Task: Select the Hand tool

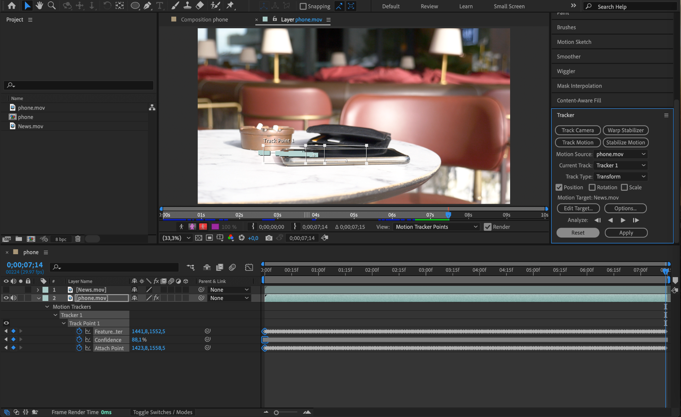Action: 39,6
